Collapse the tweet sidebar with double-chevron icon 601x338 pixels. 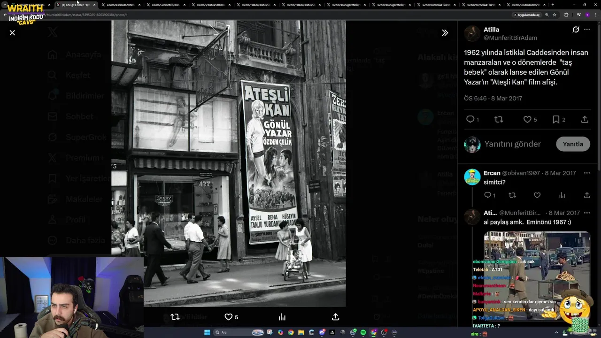(445, 33)
